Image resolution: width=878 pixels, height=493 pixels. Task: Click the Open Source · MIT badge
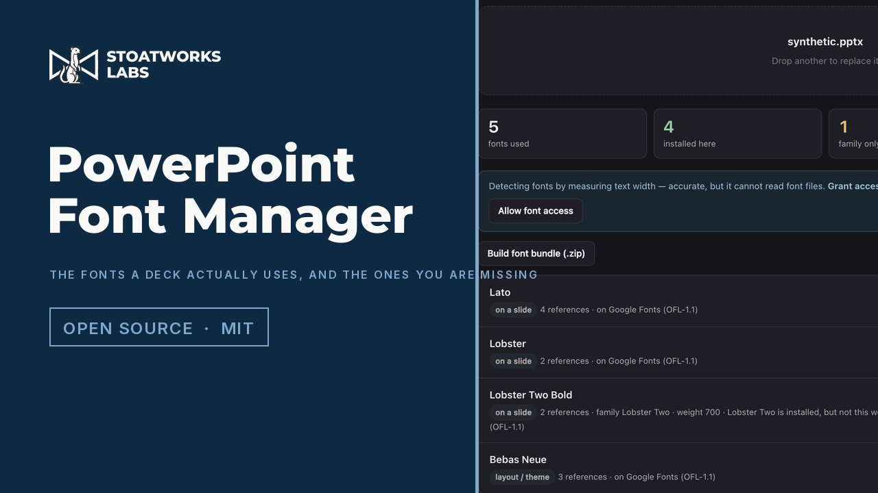pyautogui.click(x=159, y=327)
